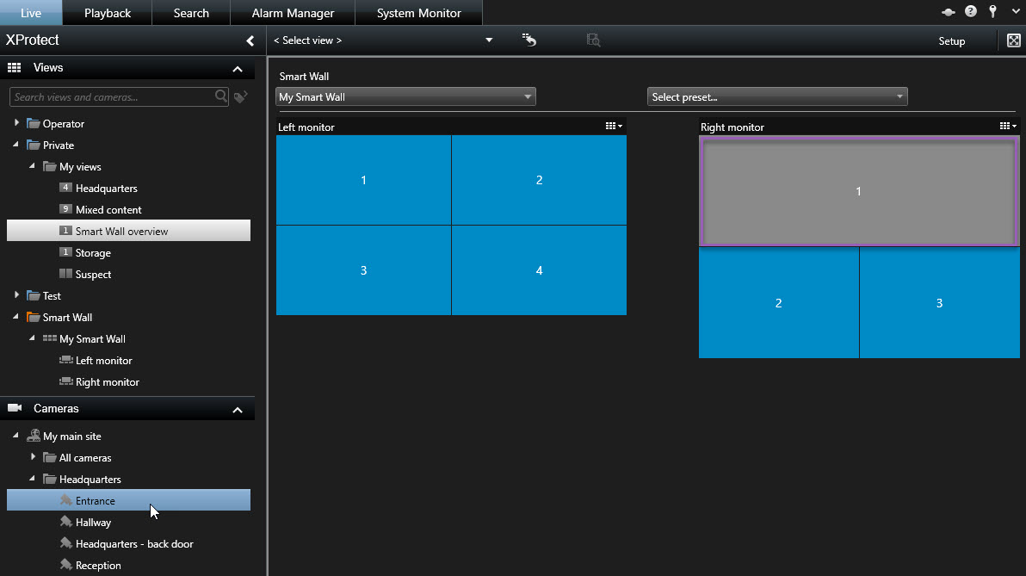This screenshot has width=1026, height=576.
Task: Select the Hallway camera
Action: pos(93,523)
